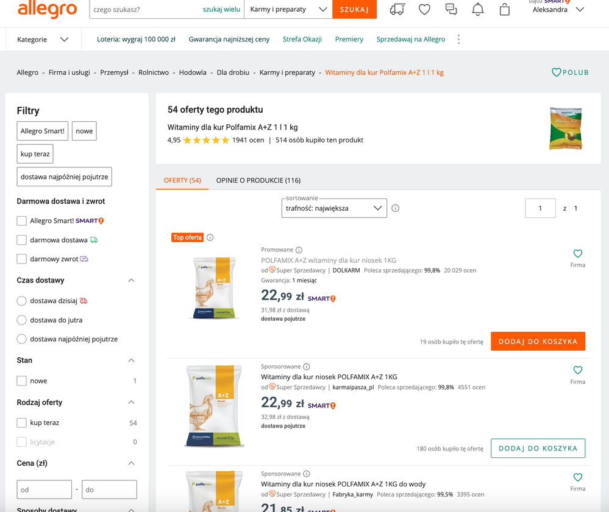Open the shopping cart bag icon

coord(505,10)
